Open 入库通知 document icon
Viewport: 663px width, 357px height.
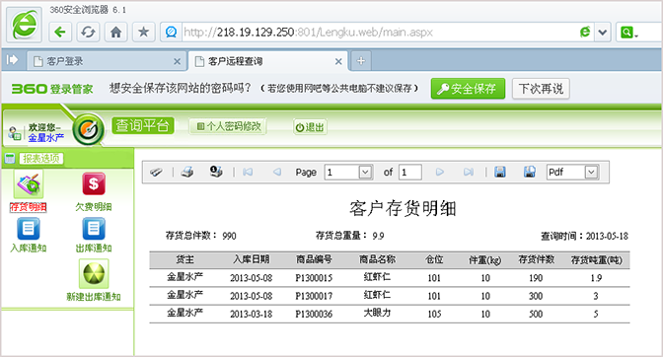[29, 229]
